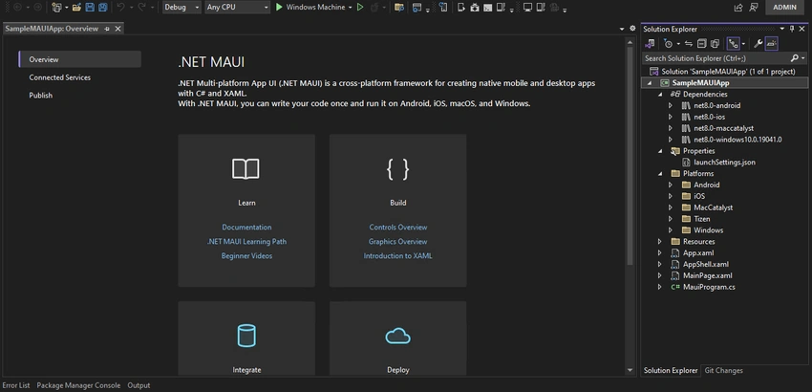Select Publish in the left navigation
This screenshot has width=812, height=392.
click(x=40, y=96)
